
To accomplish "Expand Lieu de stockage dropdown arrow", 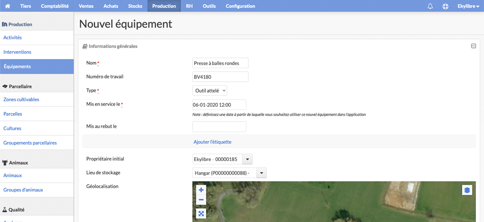I will tap(261, 173).
